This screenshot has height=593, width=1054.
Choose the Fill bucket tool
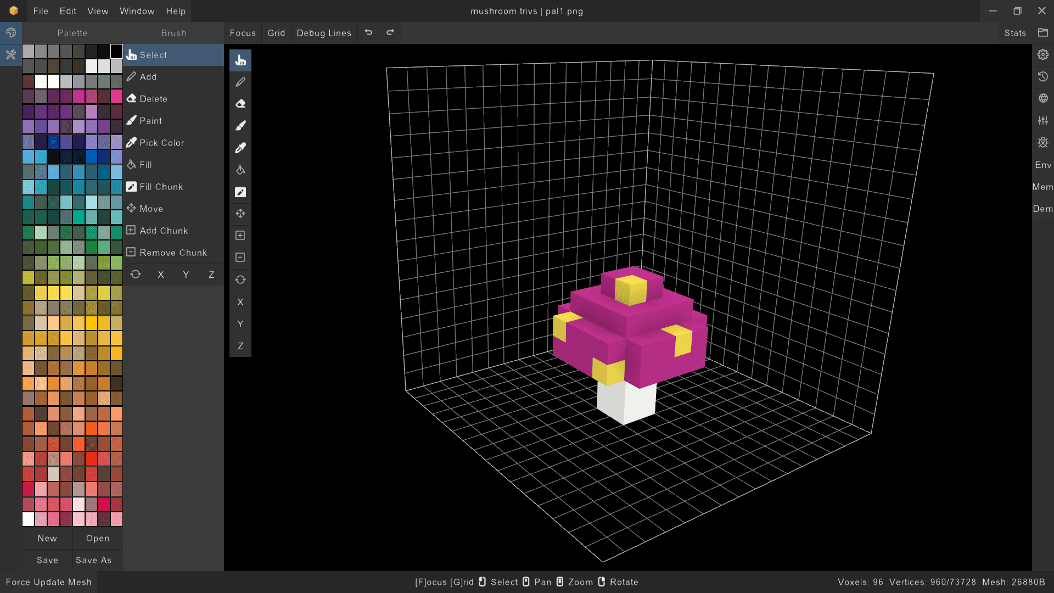point(240,170)
